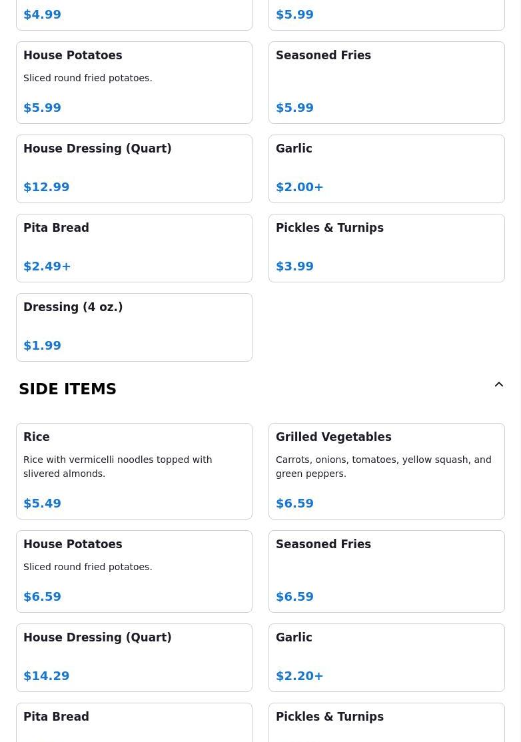Select the $5.99 Seasoned Fries item
Image resolution: width=521 pixels, height=742 pixels.
pyautogui.click(x=386, y=83)
